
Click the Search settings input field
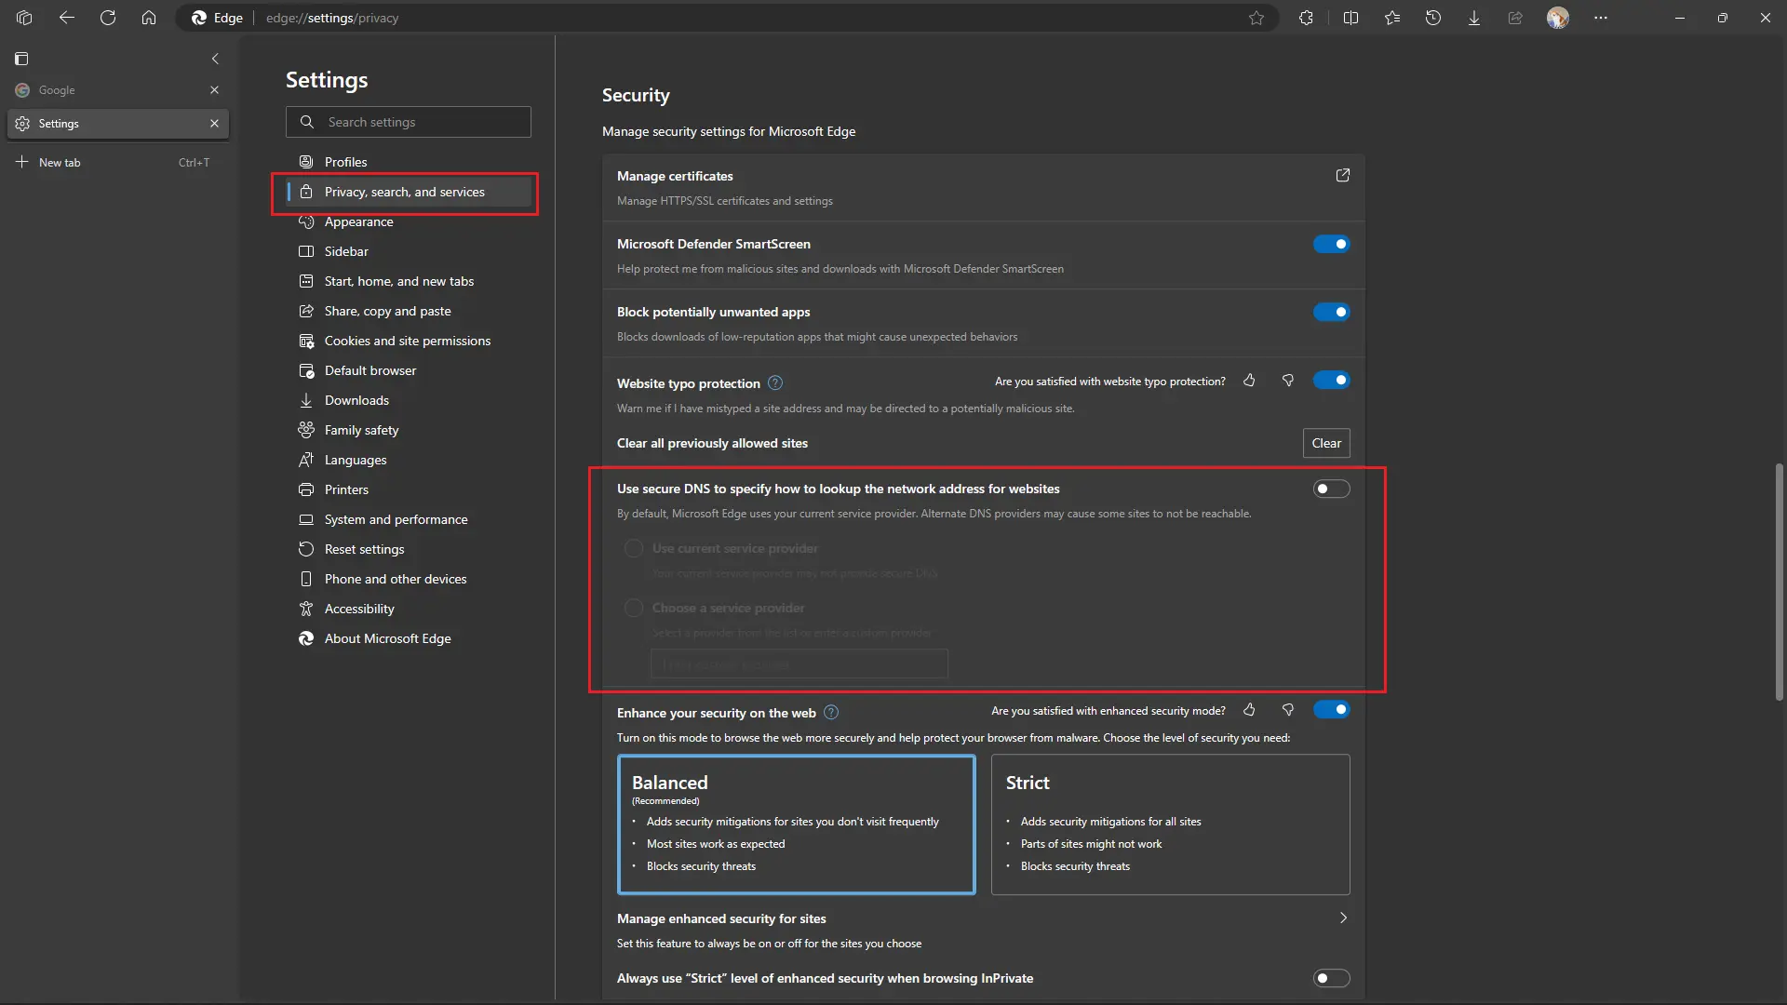(x=408, y=121)
